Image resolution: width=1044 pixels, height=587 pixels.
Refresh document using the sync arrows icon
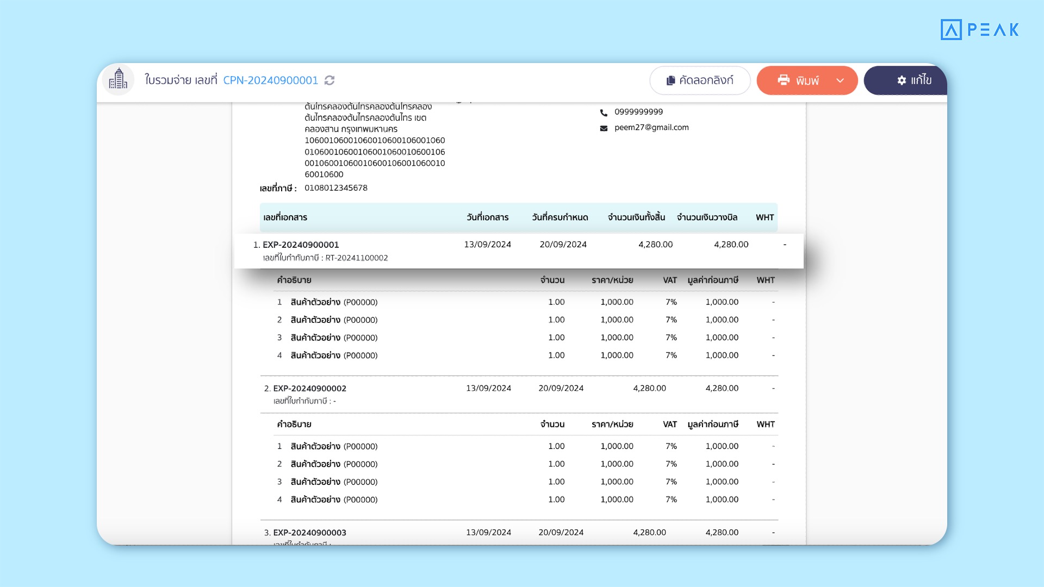click(x=330, y=80)
